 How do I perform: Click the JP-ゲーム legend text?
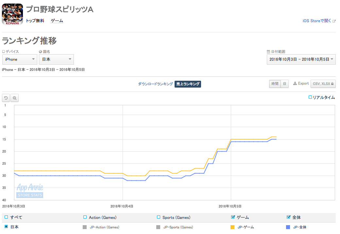(x=246, y=227)
